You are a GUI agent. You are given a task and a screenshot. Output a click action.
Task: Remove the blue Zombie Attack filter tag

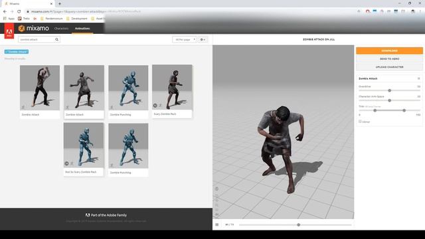click(x=16, y=52)
